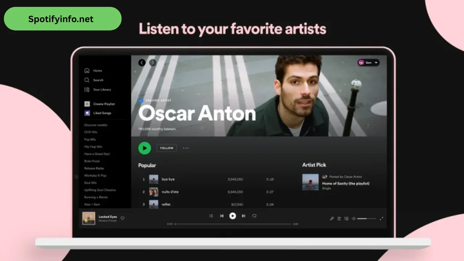The width and height of the screenshot is (464, 261).
Task: Click the bye bye track cover thumbnail
Action: click(x=154, y=179)
